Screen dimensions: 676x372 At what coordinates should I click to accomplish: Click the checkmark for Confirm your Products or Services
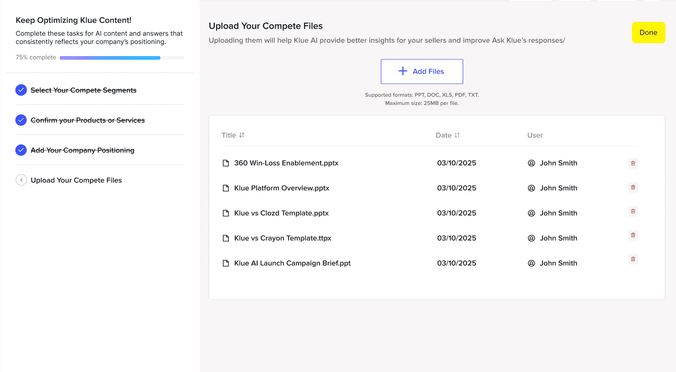coord(21,120)
